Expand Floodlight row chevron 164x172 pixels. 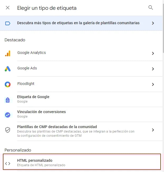coord(153,84)
